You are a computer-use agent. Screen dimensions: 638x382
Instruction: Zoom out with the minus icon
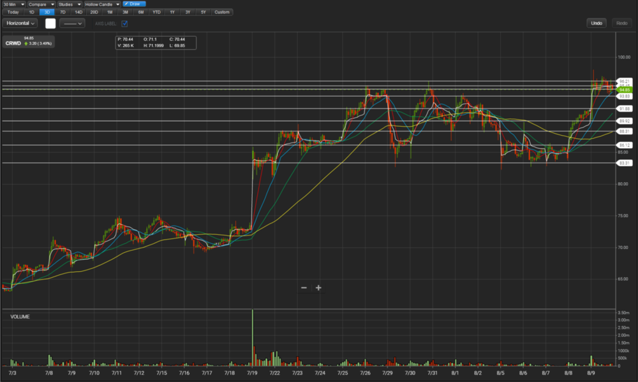coord(304,288)
